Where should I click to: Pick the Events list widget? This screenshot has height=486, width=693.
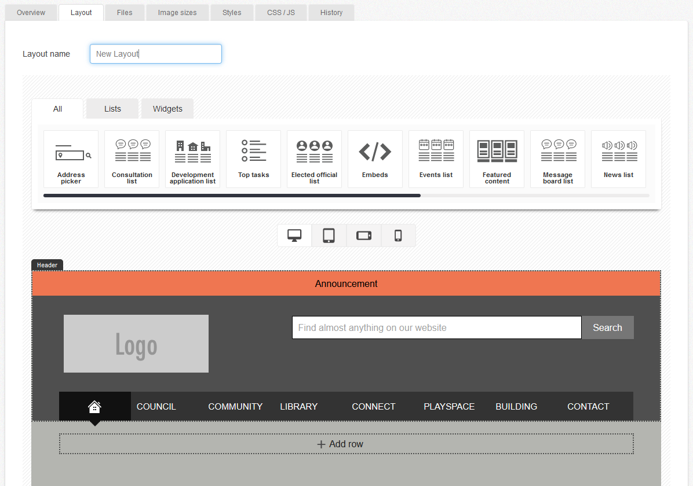pos(436,159)
